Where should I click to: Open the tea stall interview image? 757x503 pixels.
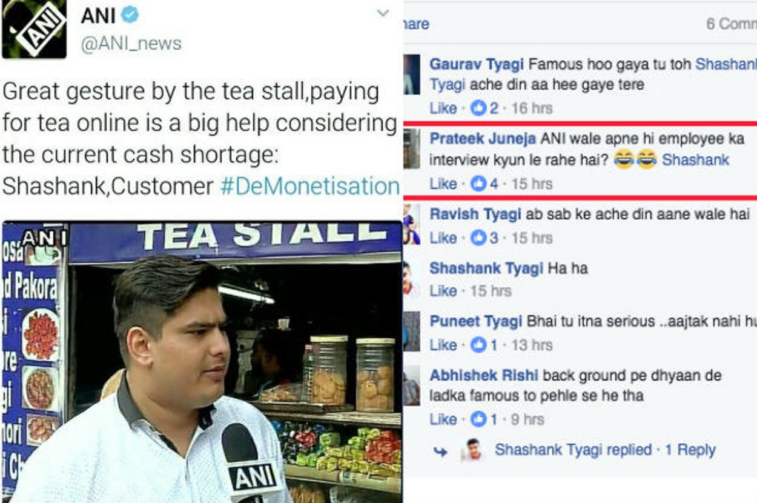pyautogui.click(x=202, y=362)
